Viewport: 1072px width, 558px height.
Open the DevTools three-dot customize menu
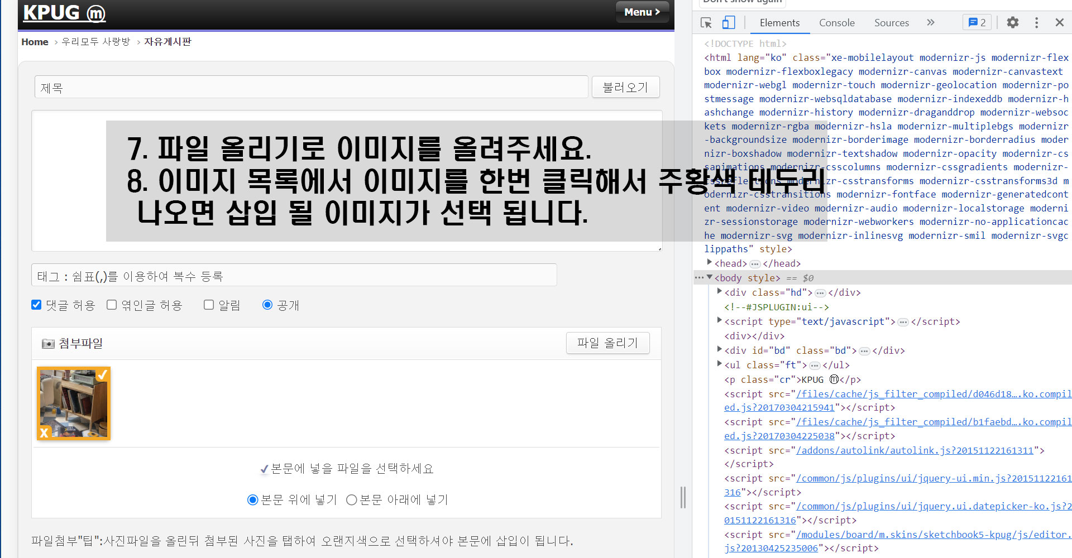pyautogui.click(x=1036, y=22)
